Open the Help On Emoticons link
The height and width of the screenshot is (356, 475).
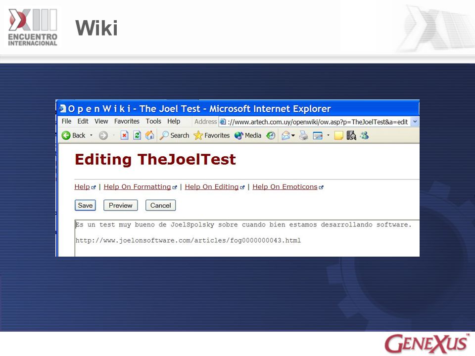pos(285,187)
